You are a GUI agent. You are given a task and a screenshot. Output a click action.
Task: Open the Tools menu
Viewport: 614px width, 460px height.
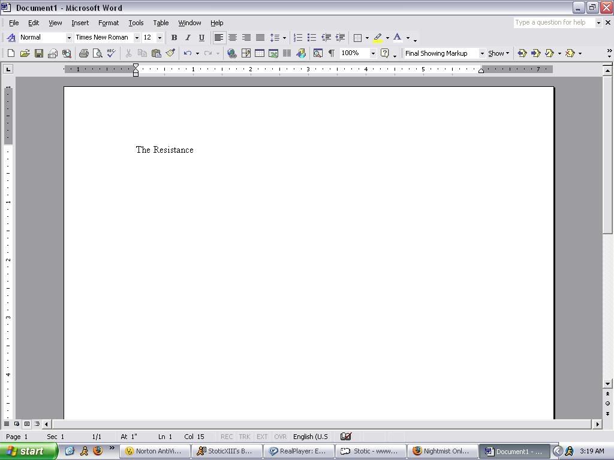pyautogui.click(x=136, y=23)
